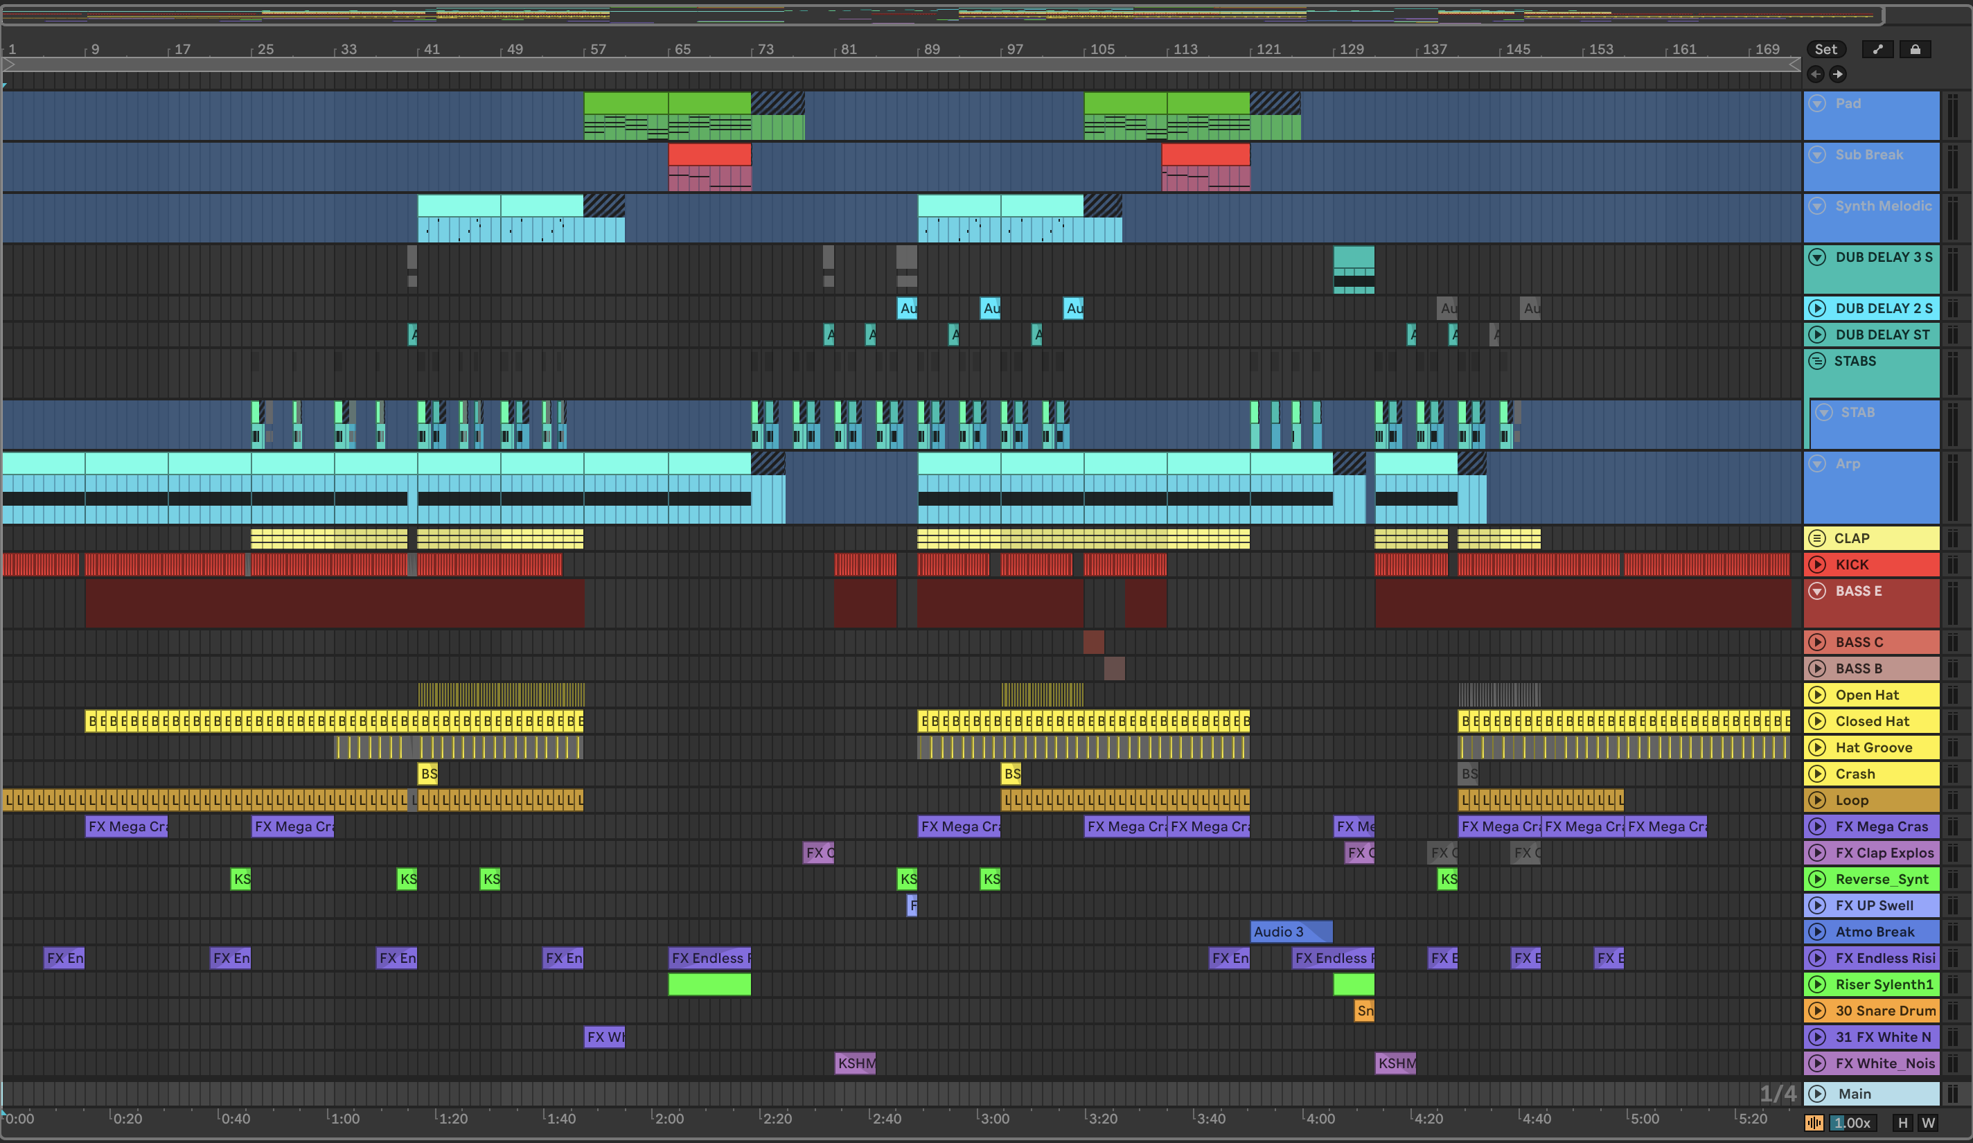Unfold the Pad track
The height and width of the screenshot is (1143, 1973).
point(1817,103)
